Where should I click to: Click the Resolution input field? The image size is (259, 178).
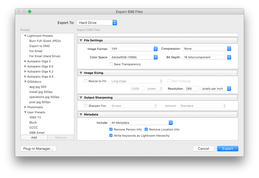(192, 89)
